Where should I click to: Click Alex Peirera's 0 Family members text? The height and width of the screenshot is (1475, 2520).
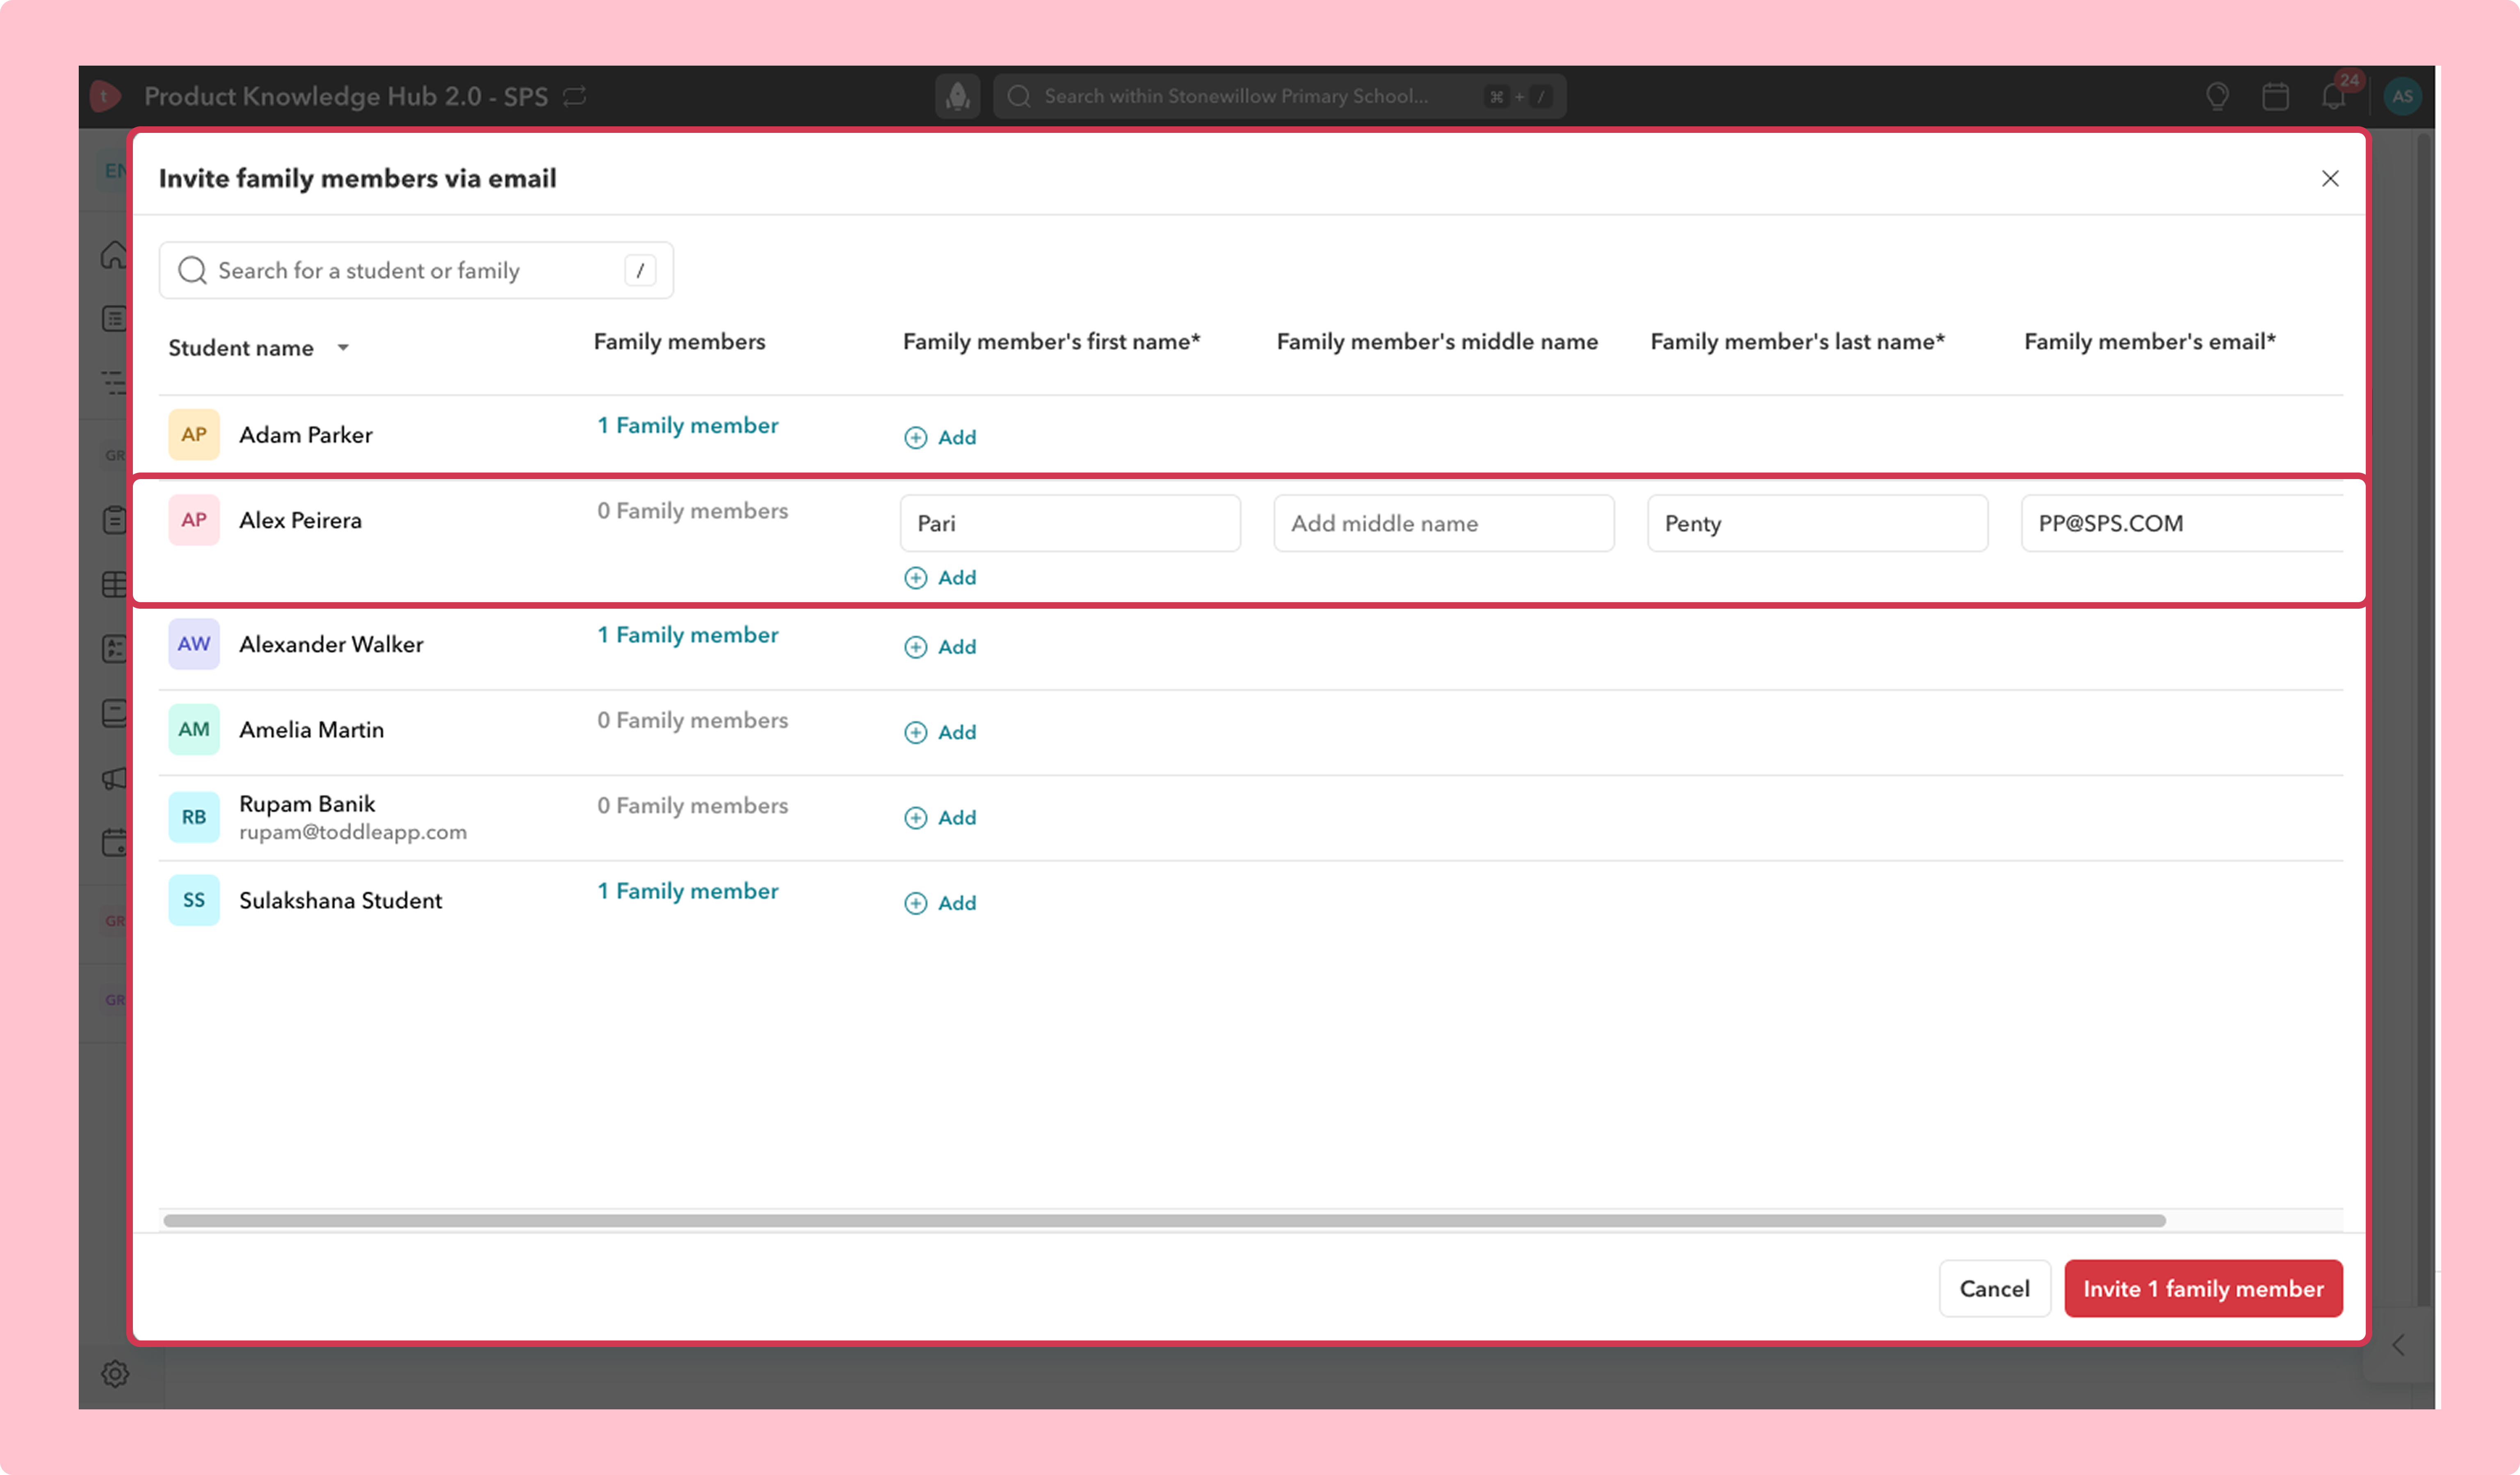click(693, 511)
